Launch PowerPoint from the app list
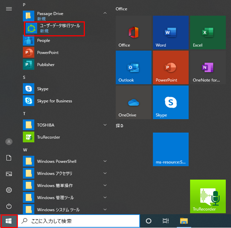 (x=65, y=53)
